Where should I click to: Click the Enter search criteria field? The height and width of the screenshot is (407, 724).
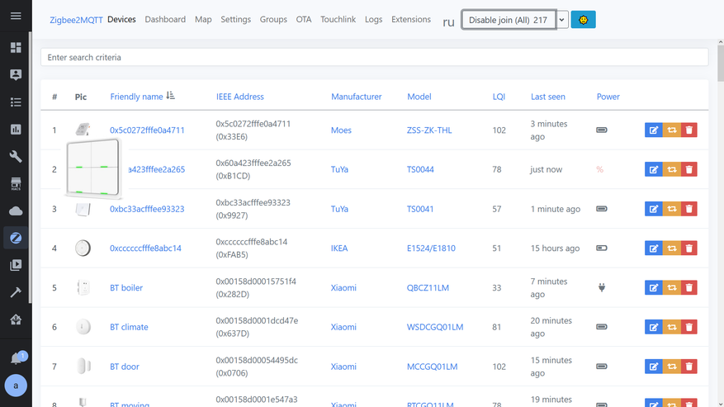click(x=374, y=58)
